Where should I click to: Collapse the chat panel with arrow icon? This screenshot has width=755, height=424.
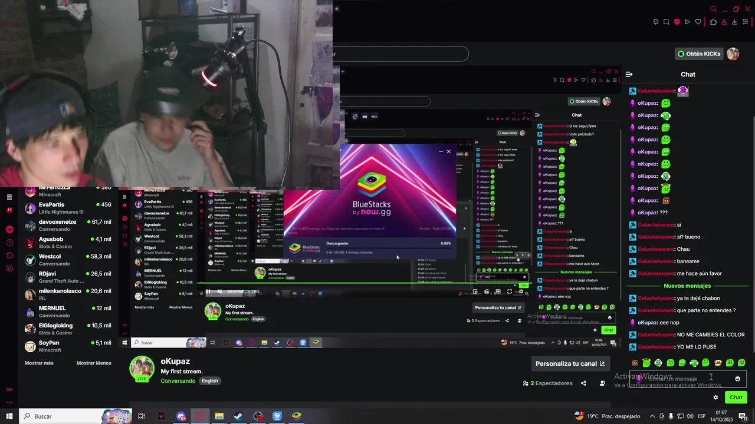[629, 74]
